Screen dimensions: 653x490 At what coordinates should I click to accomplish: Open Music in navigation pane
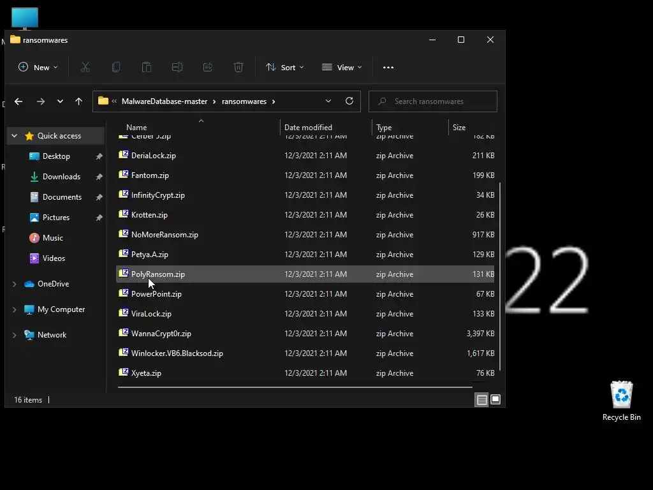[x=52, y=238]
